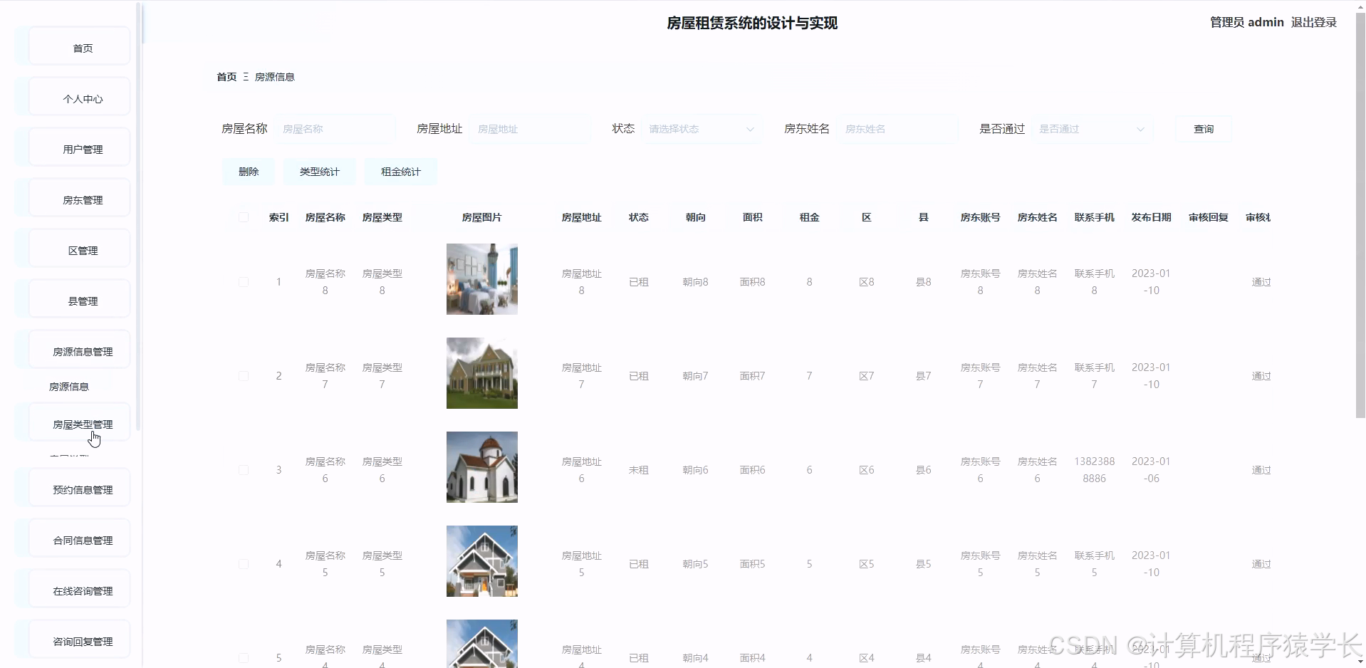This screenshot has width=1366, height=668.
Task: Open 用户管理 from the sidebar
Action: pos(82,149)
